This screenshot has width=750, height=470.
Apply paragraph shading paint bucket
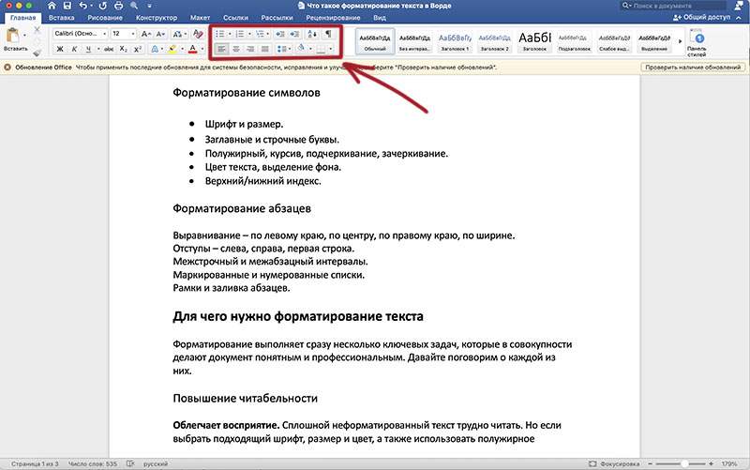[301, 49]
